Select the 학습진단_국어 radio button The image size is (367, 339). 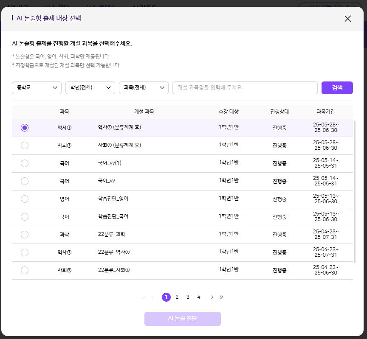coord(25,217)
